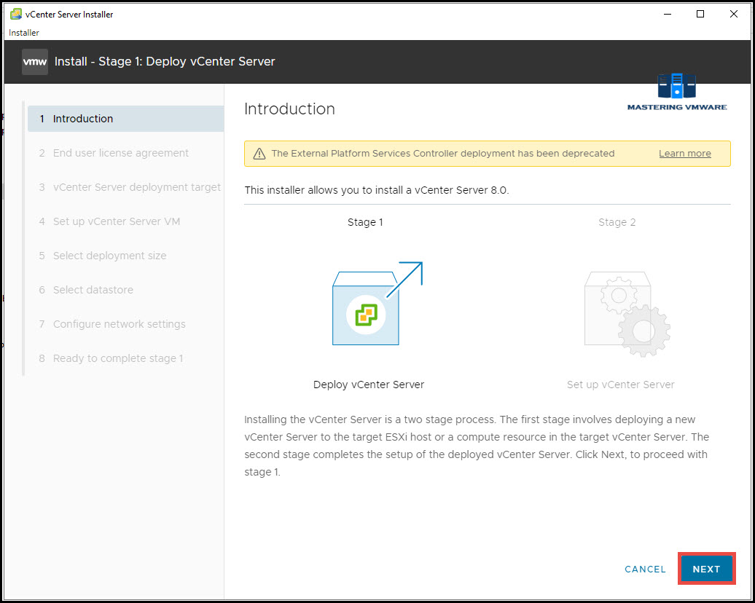Click the deprecation warning triangle icon
This screenshot has height=603, width=755.
(x=259, y=154)
